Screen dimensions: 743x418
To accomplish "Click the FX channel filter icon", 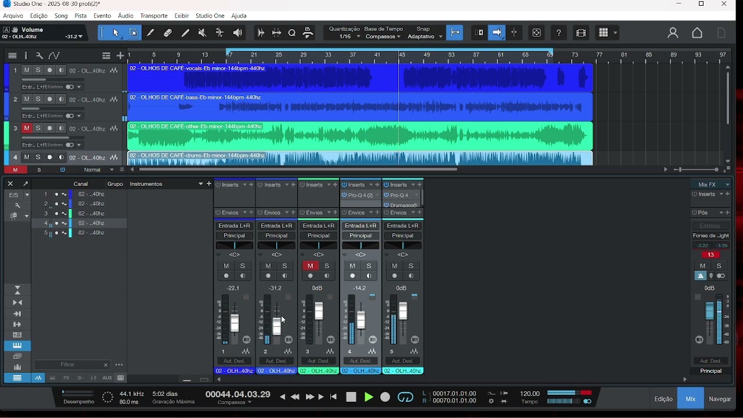I will (x=66, y=378).
